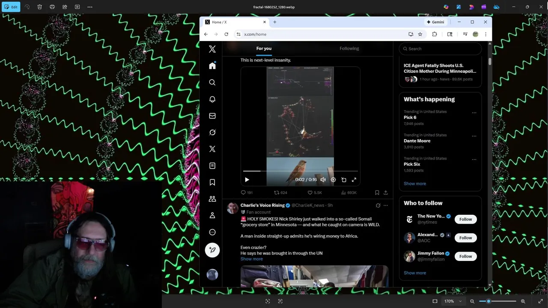This screenshot has height=308, width=548.
Task: Open Charlie's Voice Rising profile name
Action: (262, 206)
